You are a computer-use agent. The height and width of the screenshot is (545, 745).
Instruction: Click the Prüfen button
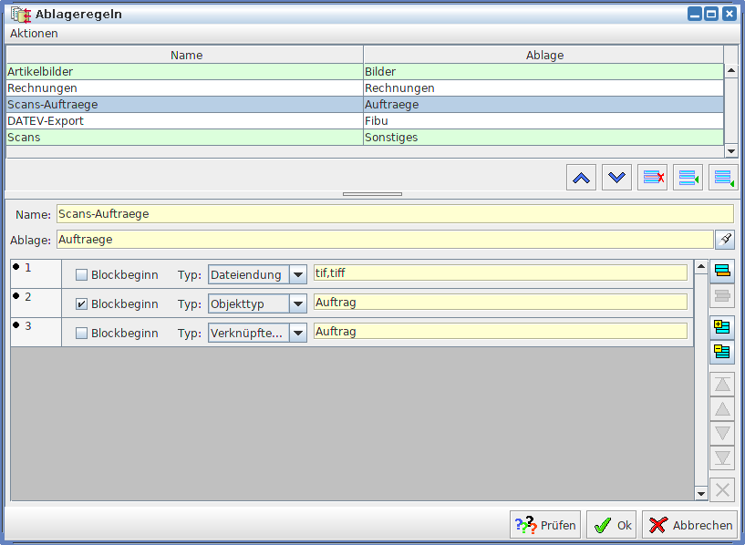point(545,525)
